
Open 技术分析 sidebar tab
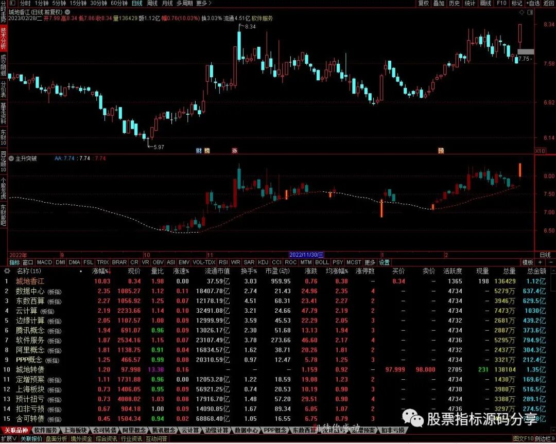click(3, 38)
